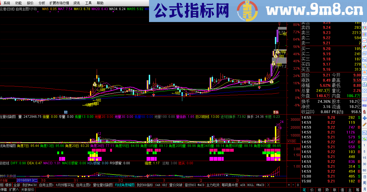Select the 价 tab in the transaction panel

(x=312, y=190)
